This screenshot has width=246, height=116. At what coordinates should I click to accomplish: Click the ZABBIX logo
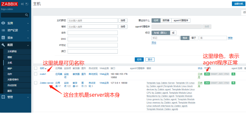pos(9,4)
